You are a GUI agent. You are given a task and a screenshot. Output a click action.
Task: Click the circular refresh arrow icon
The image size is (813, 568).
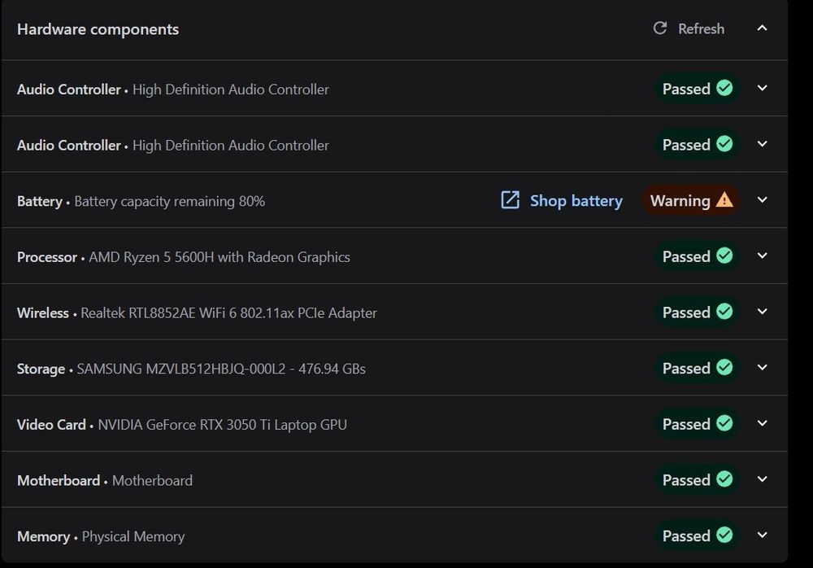(659, 28)
